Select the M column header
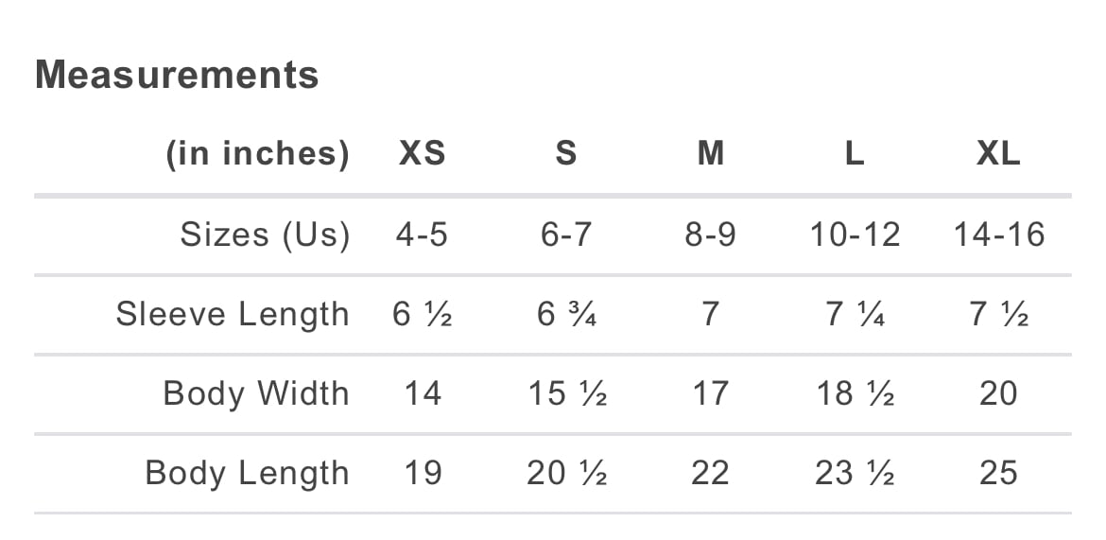1106x540 pixels. point(710,153)
